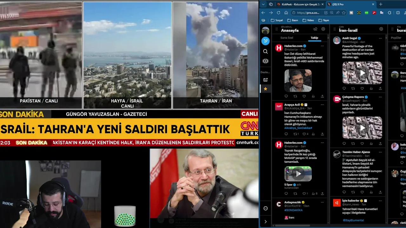Like the Haberler.com MotoGP post
The width and height of the screenshot is (406, 228).
point(305,193)
